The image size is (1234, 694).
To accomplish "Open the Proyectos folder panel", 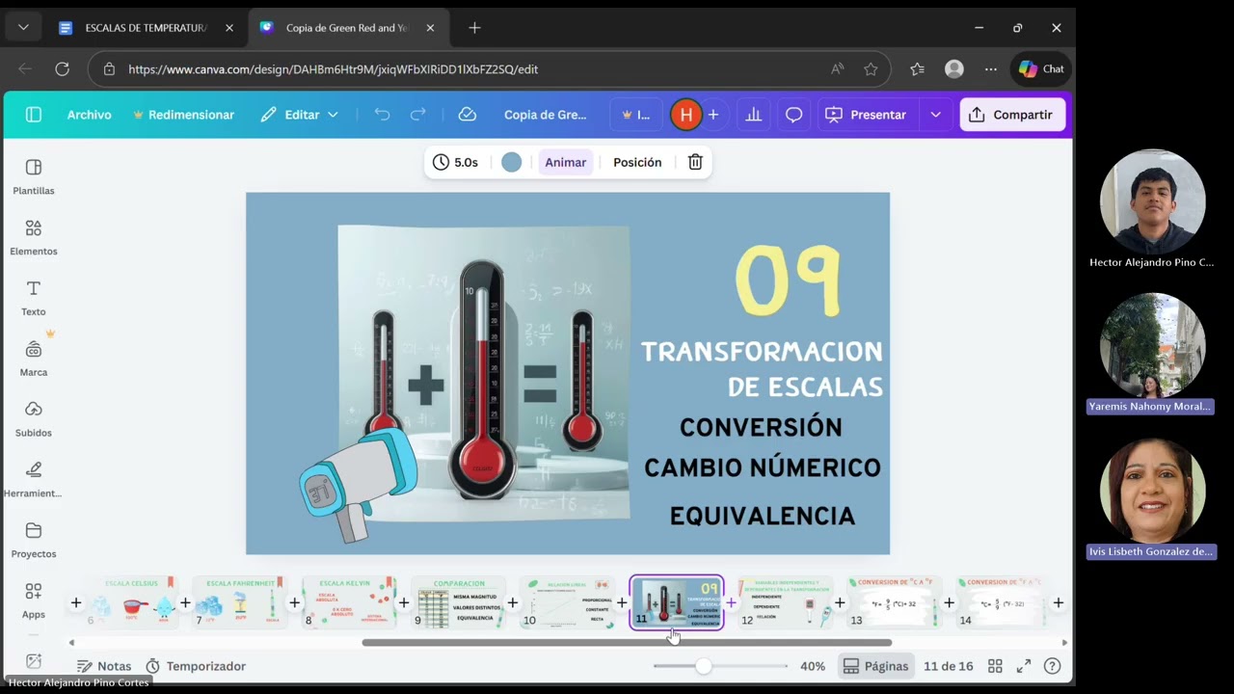I will (x=34, y=541).
